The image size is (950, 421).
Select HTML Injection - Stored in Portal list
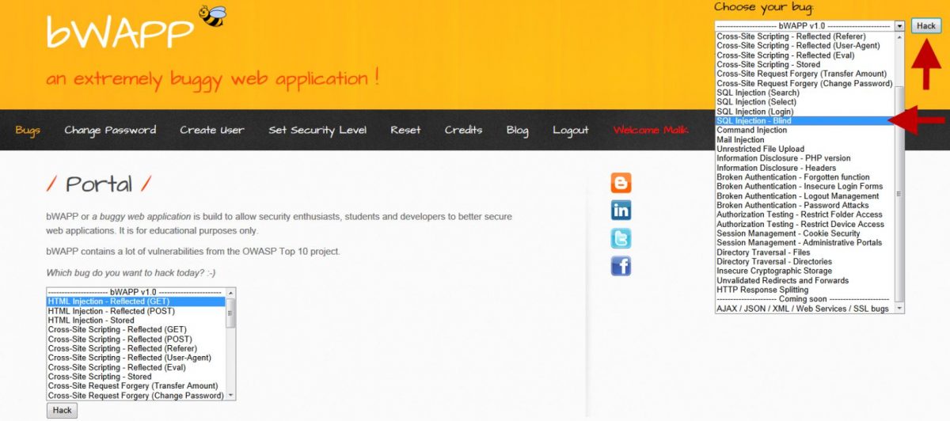(x=135, y=320)
